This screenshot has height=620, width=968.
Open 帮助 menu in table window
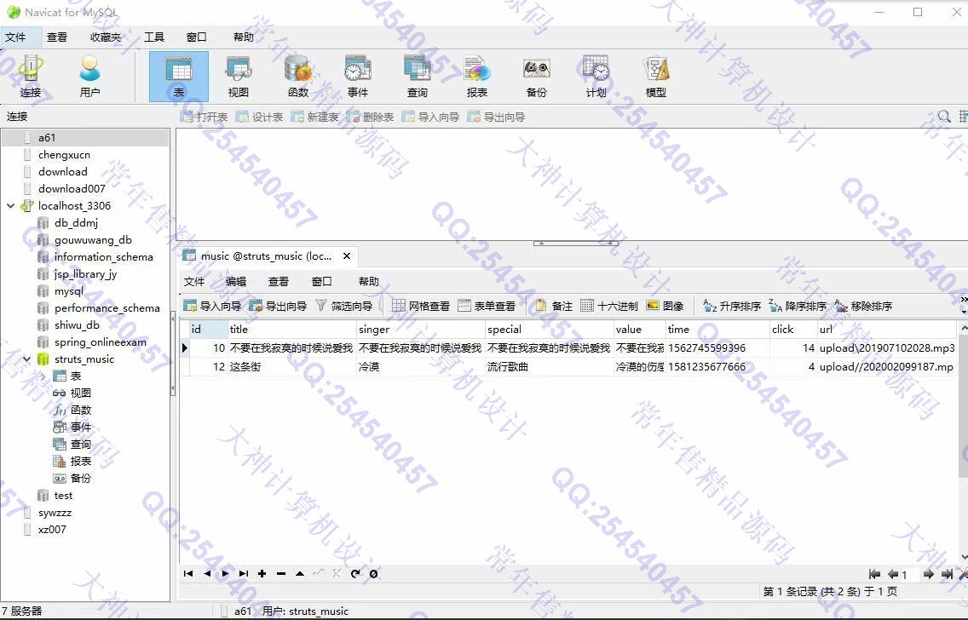(x=369, y=281)
